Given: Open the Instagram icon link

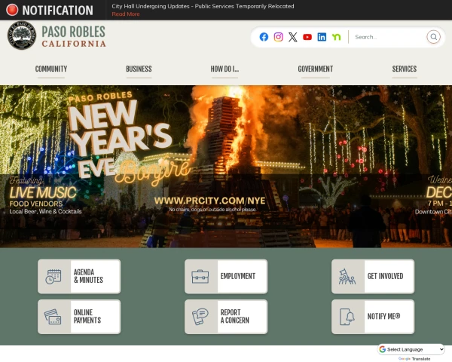Looking at the screenshot, I should click(278, 37).
